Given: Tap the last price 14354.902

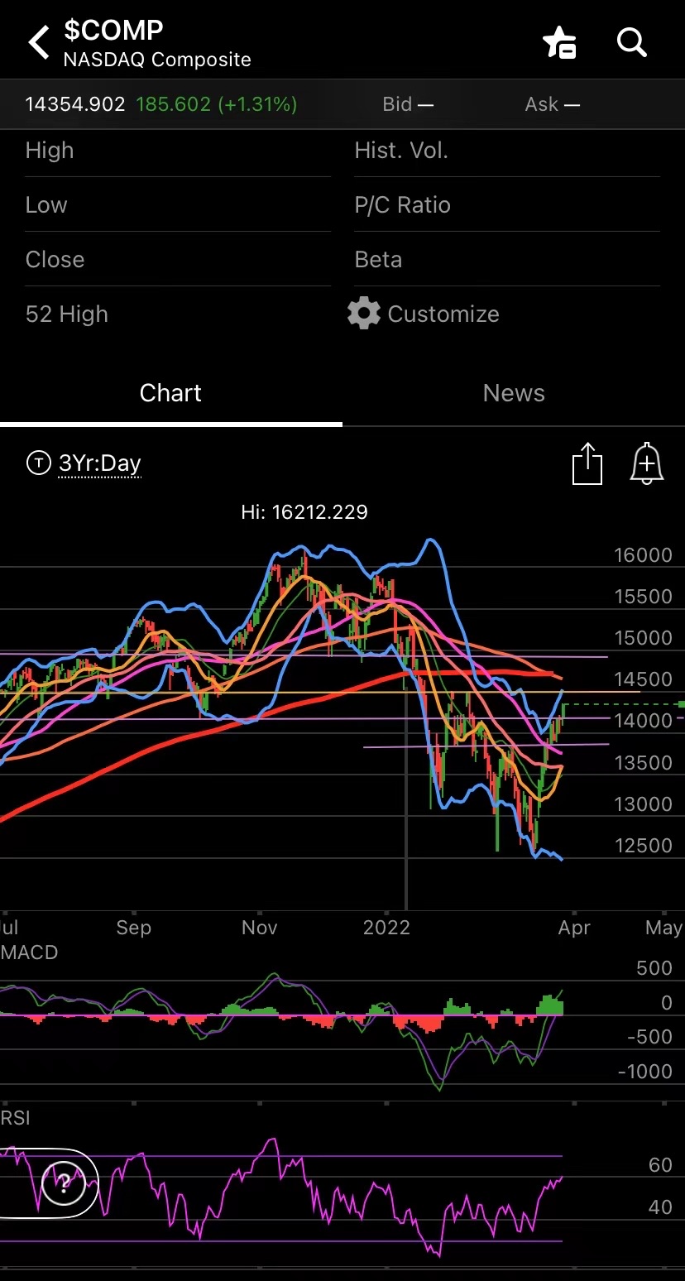Looking at the screenshot, I should (75, 104).
